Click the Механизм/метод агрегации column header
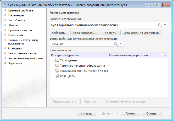This screenshot has width=173, height=121. pyautogui.click(x=128, y=55)
